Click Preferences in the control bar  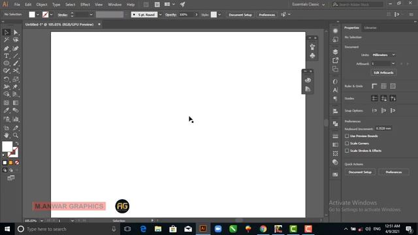[x=267, y=14]
